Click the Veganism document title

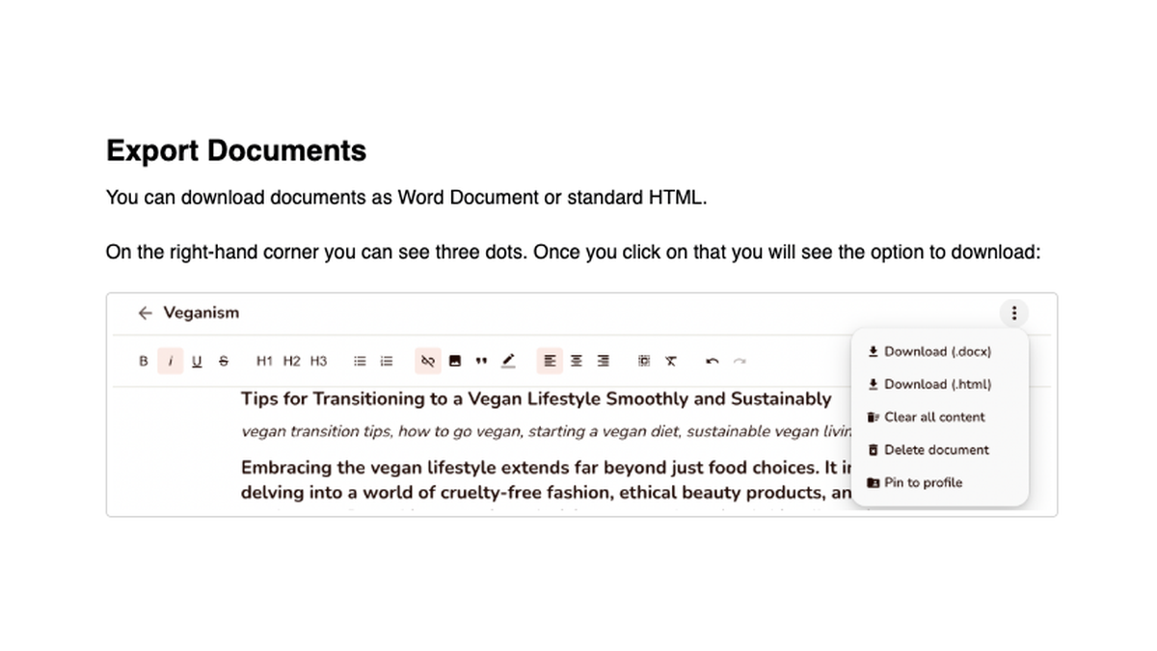coord(202,312)
